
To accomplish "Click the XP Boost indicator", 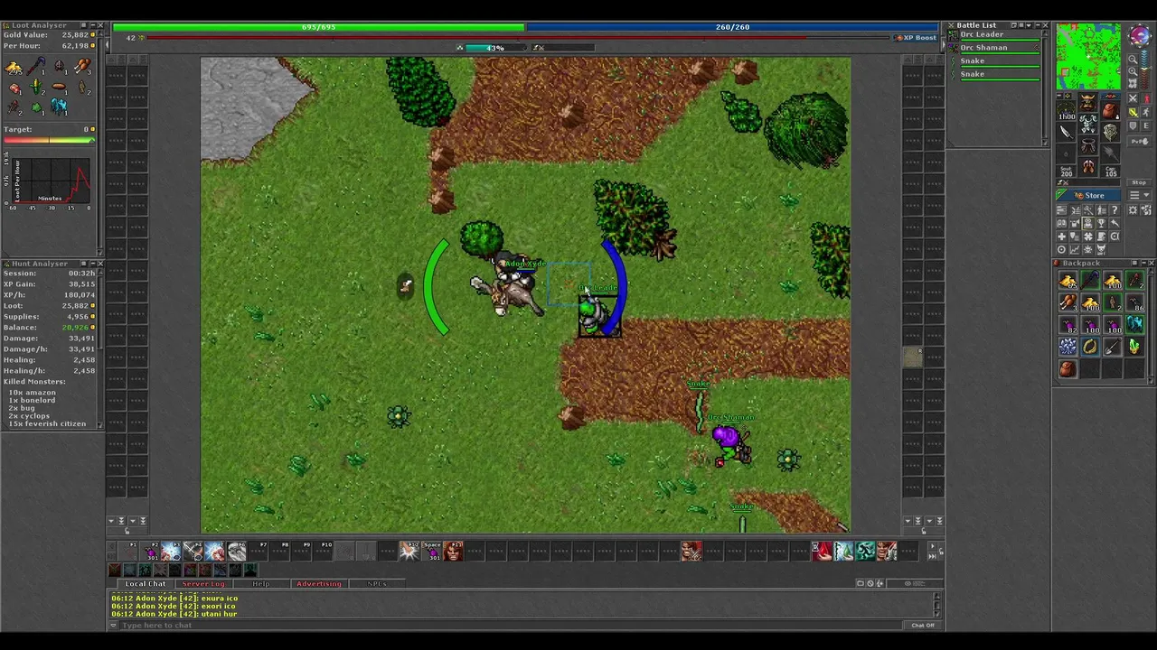I will pos(916,37).
